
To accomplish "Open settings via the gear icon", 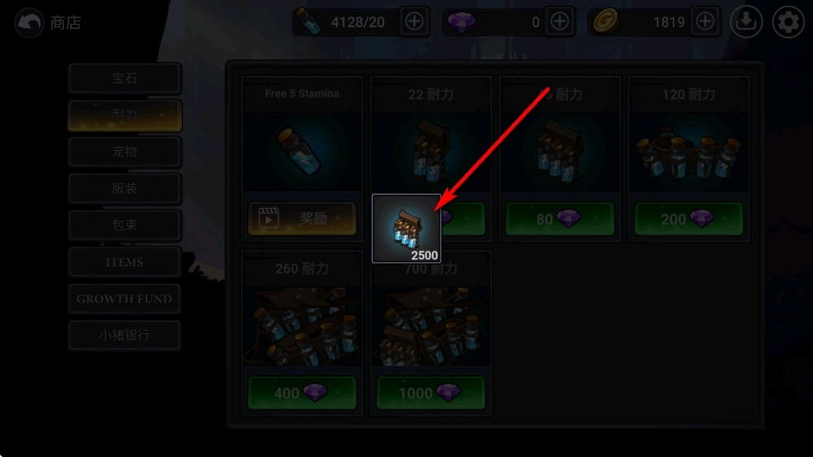I will pos(788,21).
